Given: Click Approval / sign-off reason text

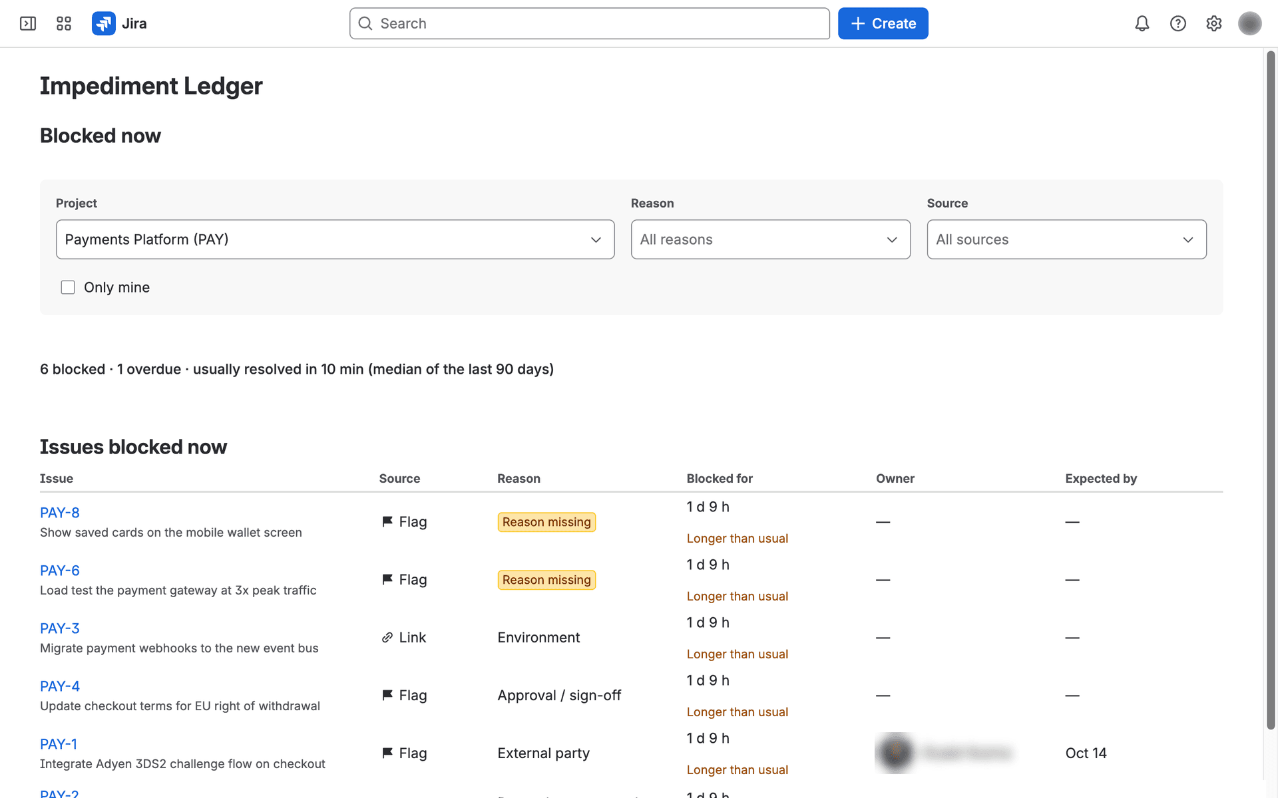Looking at the screenshot, I should click(x=559, y=696).
